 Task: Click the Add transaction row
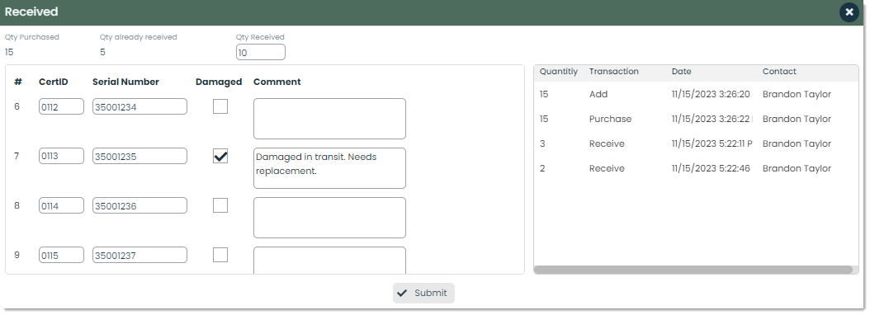696,94
